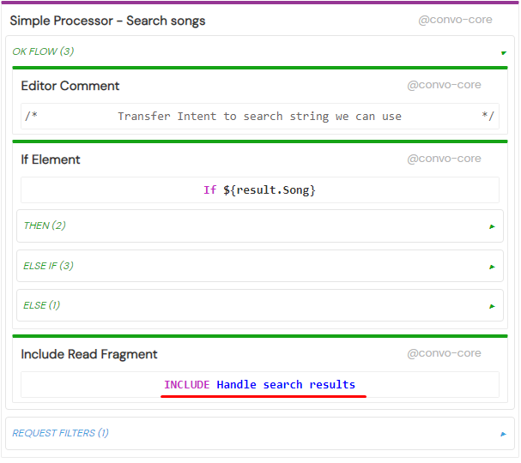Open the Handle search results include link
Screen dimensions: 521x463
[286, 384]
